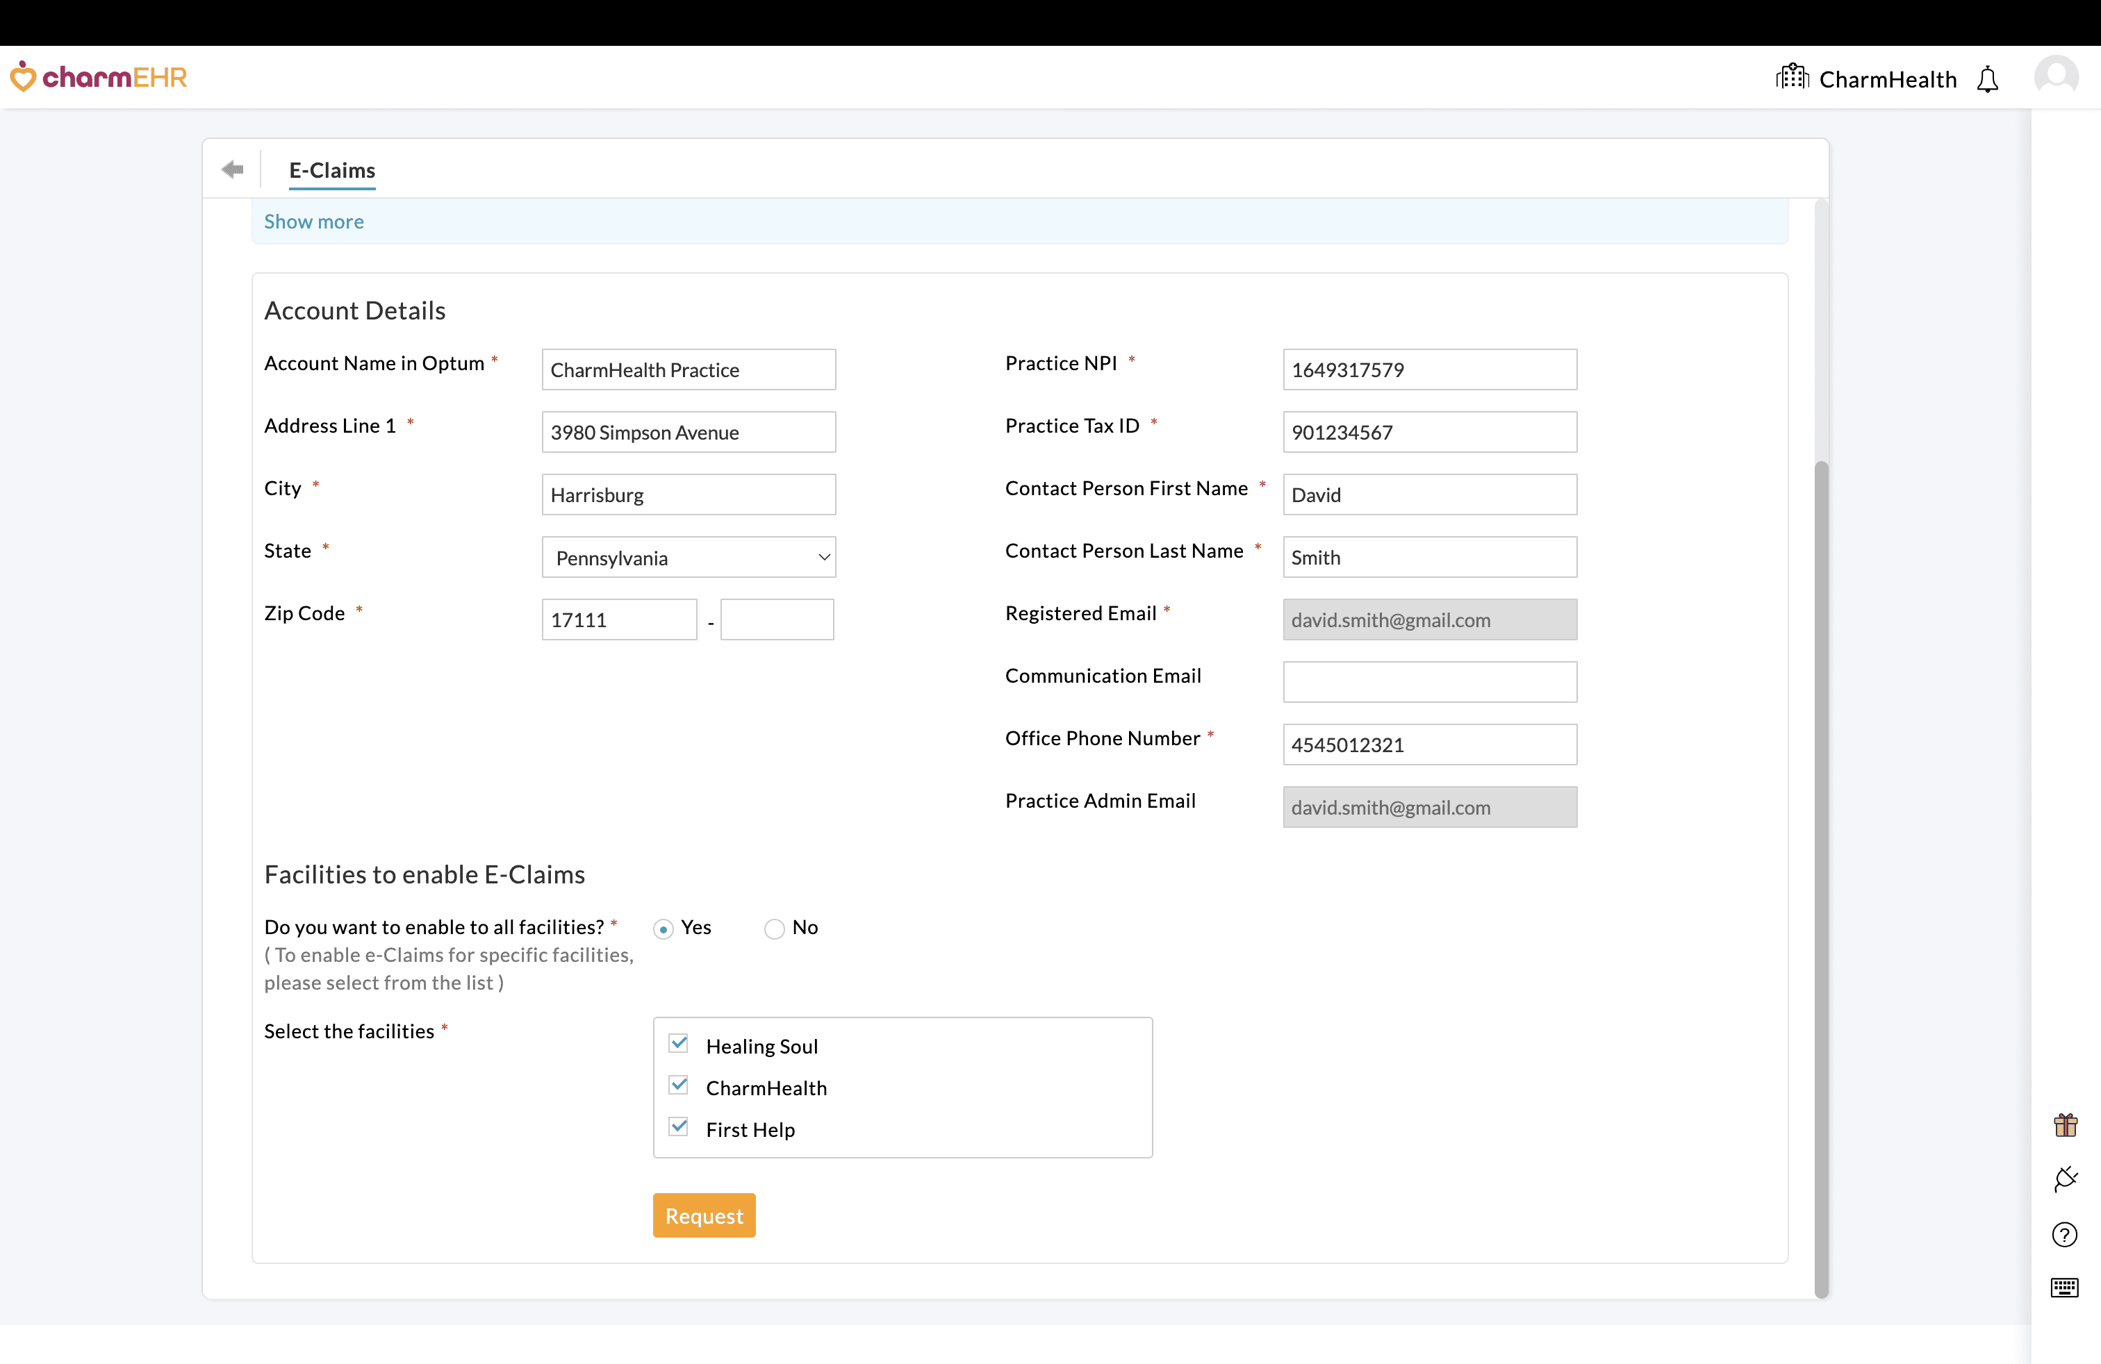
Task: Click the Show more link
Action: tap(313, 222)
